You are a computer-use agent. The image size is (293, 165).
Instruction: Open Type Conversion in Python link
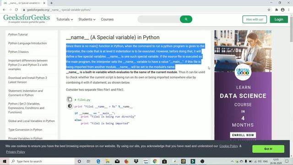[25, 130]
